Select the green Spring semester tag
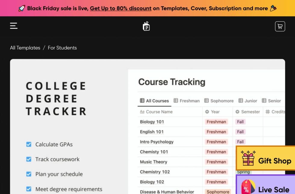 click(243, 172)
